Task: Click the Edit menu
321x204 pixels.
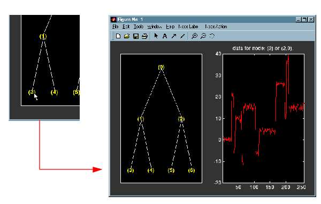Action: tap(126, 27)
